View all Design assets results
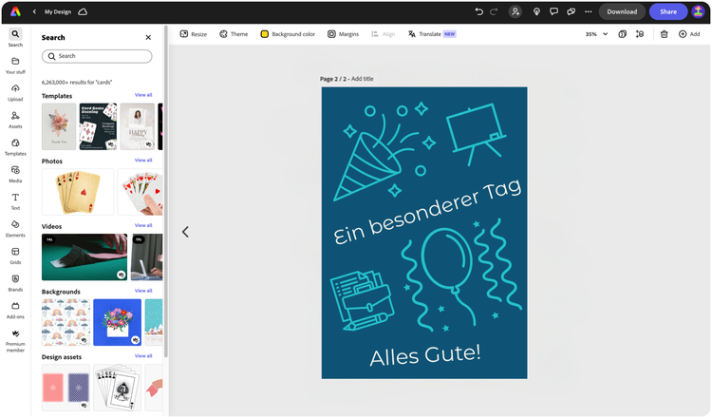This screenshot has height=418, width=712. [x=143, y=355]
